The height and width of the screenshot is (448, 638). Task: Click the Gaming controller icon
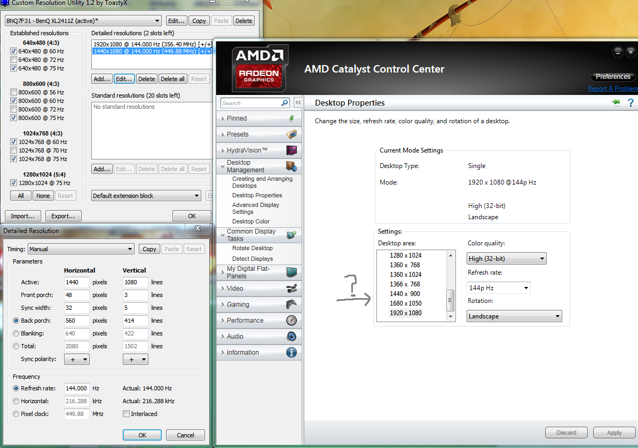click(x=291, y=305)
